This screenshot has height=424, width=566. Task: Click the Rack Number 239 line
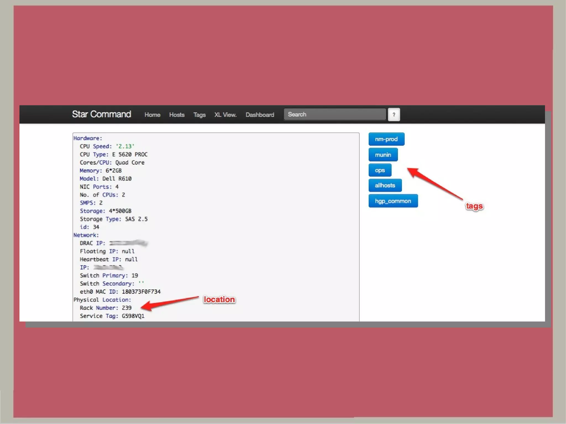[x=106, y=308]
